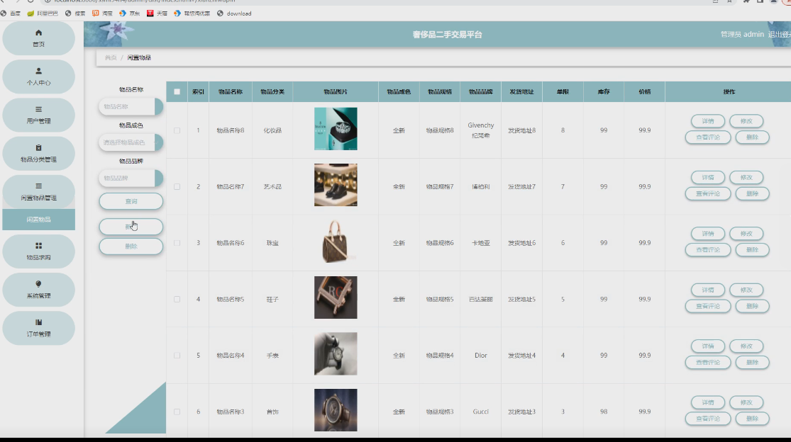Expand 系统管理 system management menu
This screenshot has height=442, width=791.
(x=39, y=290)
